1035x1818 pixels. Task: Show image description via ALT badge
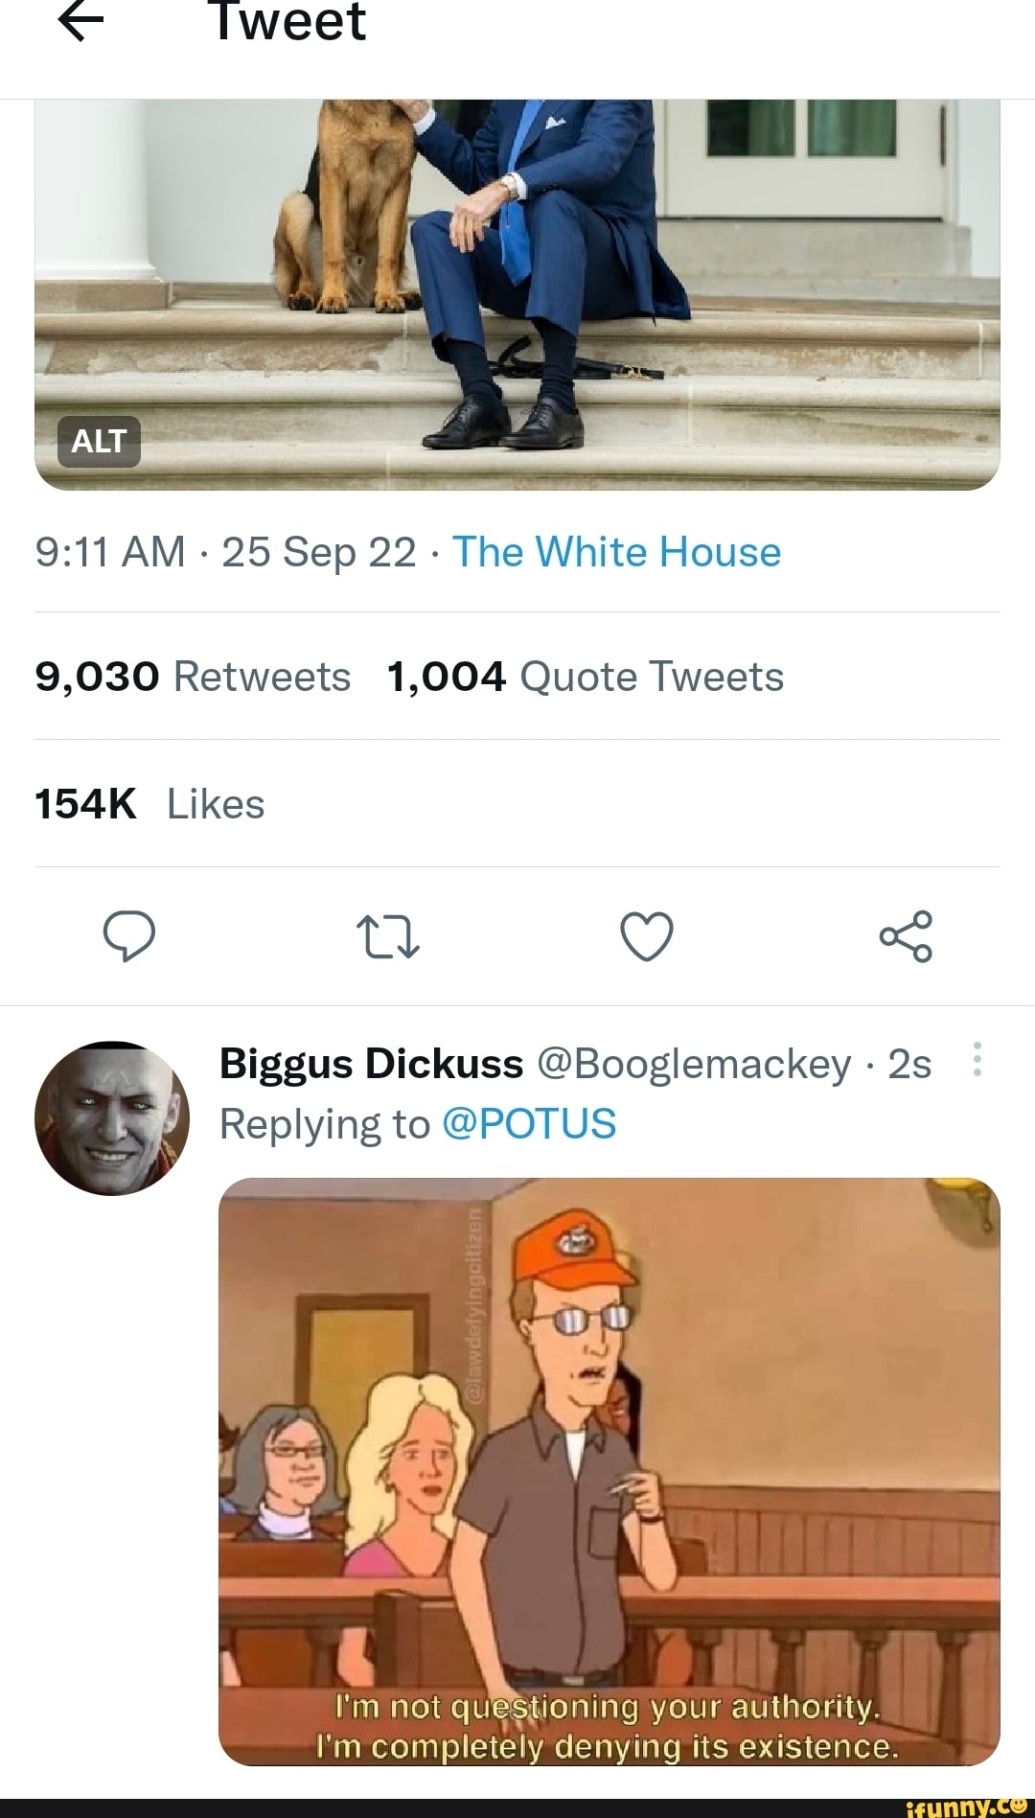pyautogui.click(x=99, y=442)
